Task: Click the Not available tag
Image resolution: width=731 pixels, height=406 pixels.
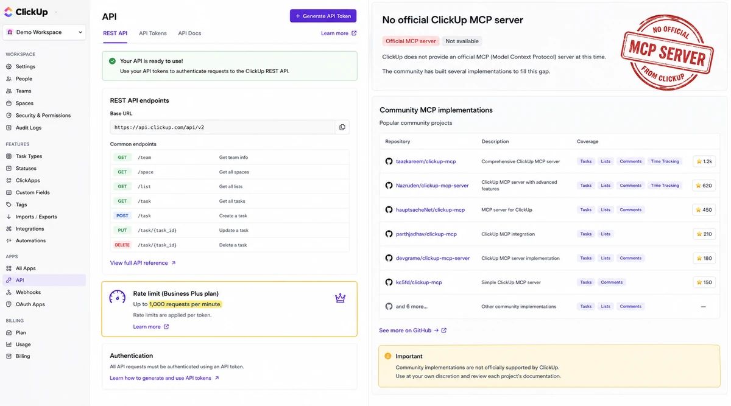Action: 462,41
